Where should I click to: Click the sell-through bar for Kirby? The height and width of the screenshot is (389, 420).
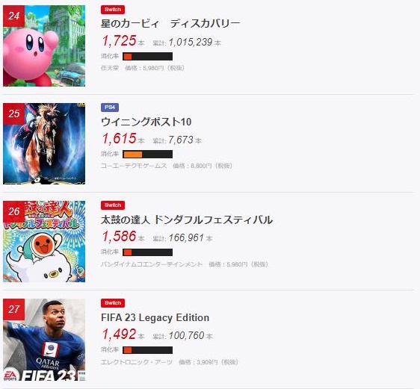coord(147,57)
